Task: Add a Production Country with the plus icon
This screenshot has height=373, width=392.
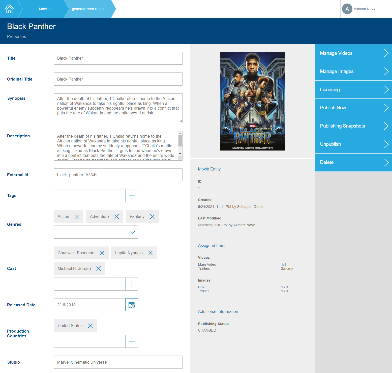Action: 132,341
